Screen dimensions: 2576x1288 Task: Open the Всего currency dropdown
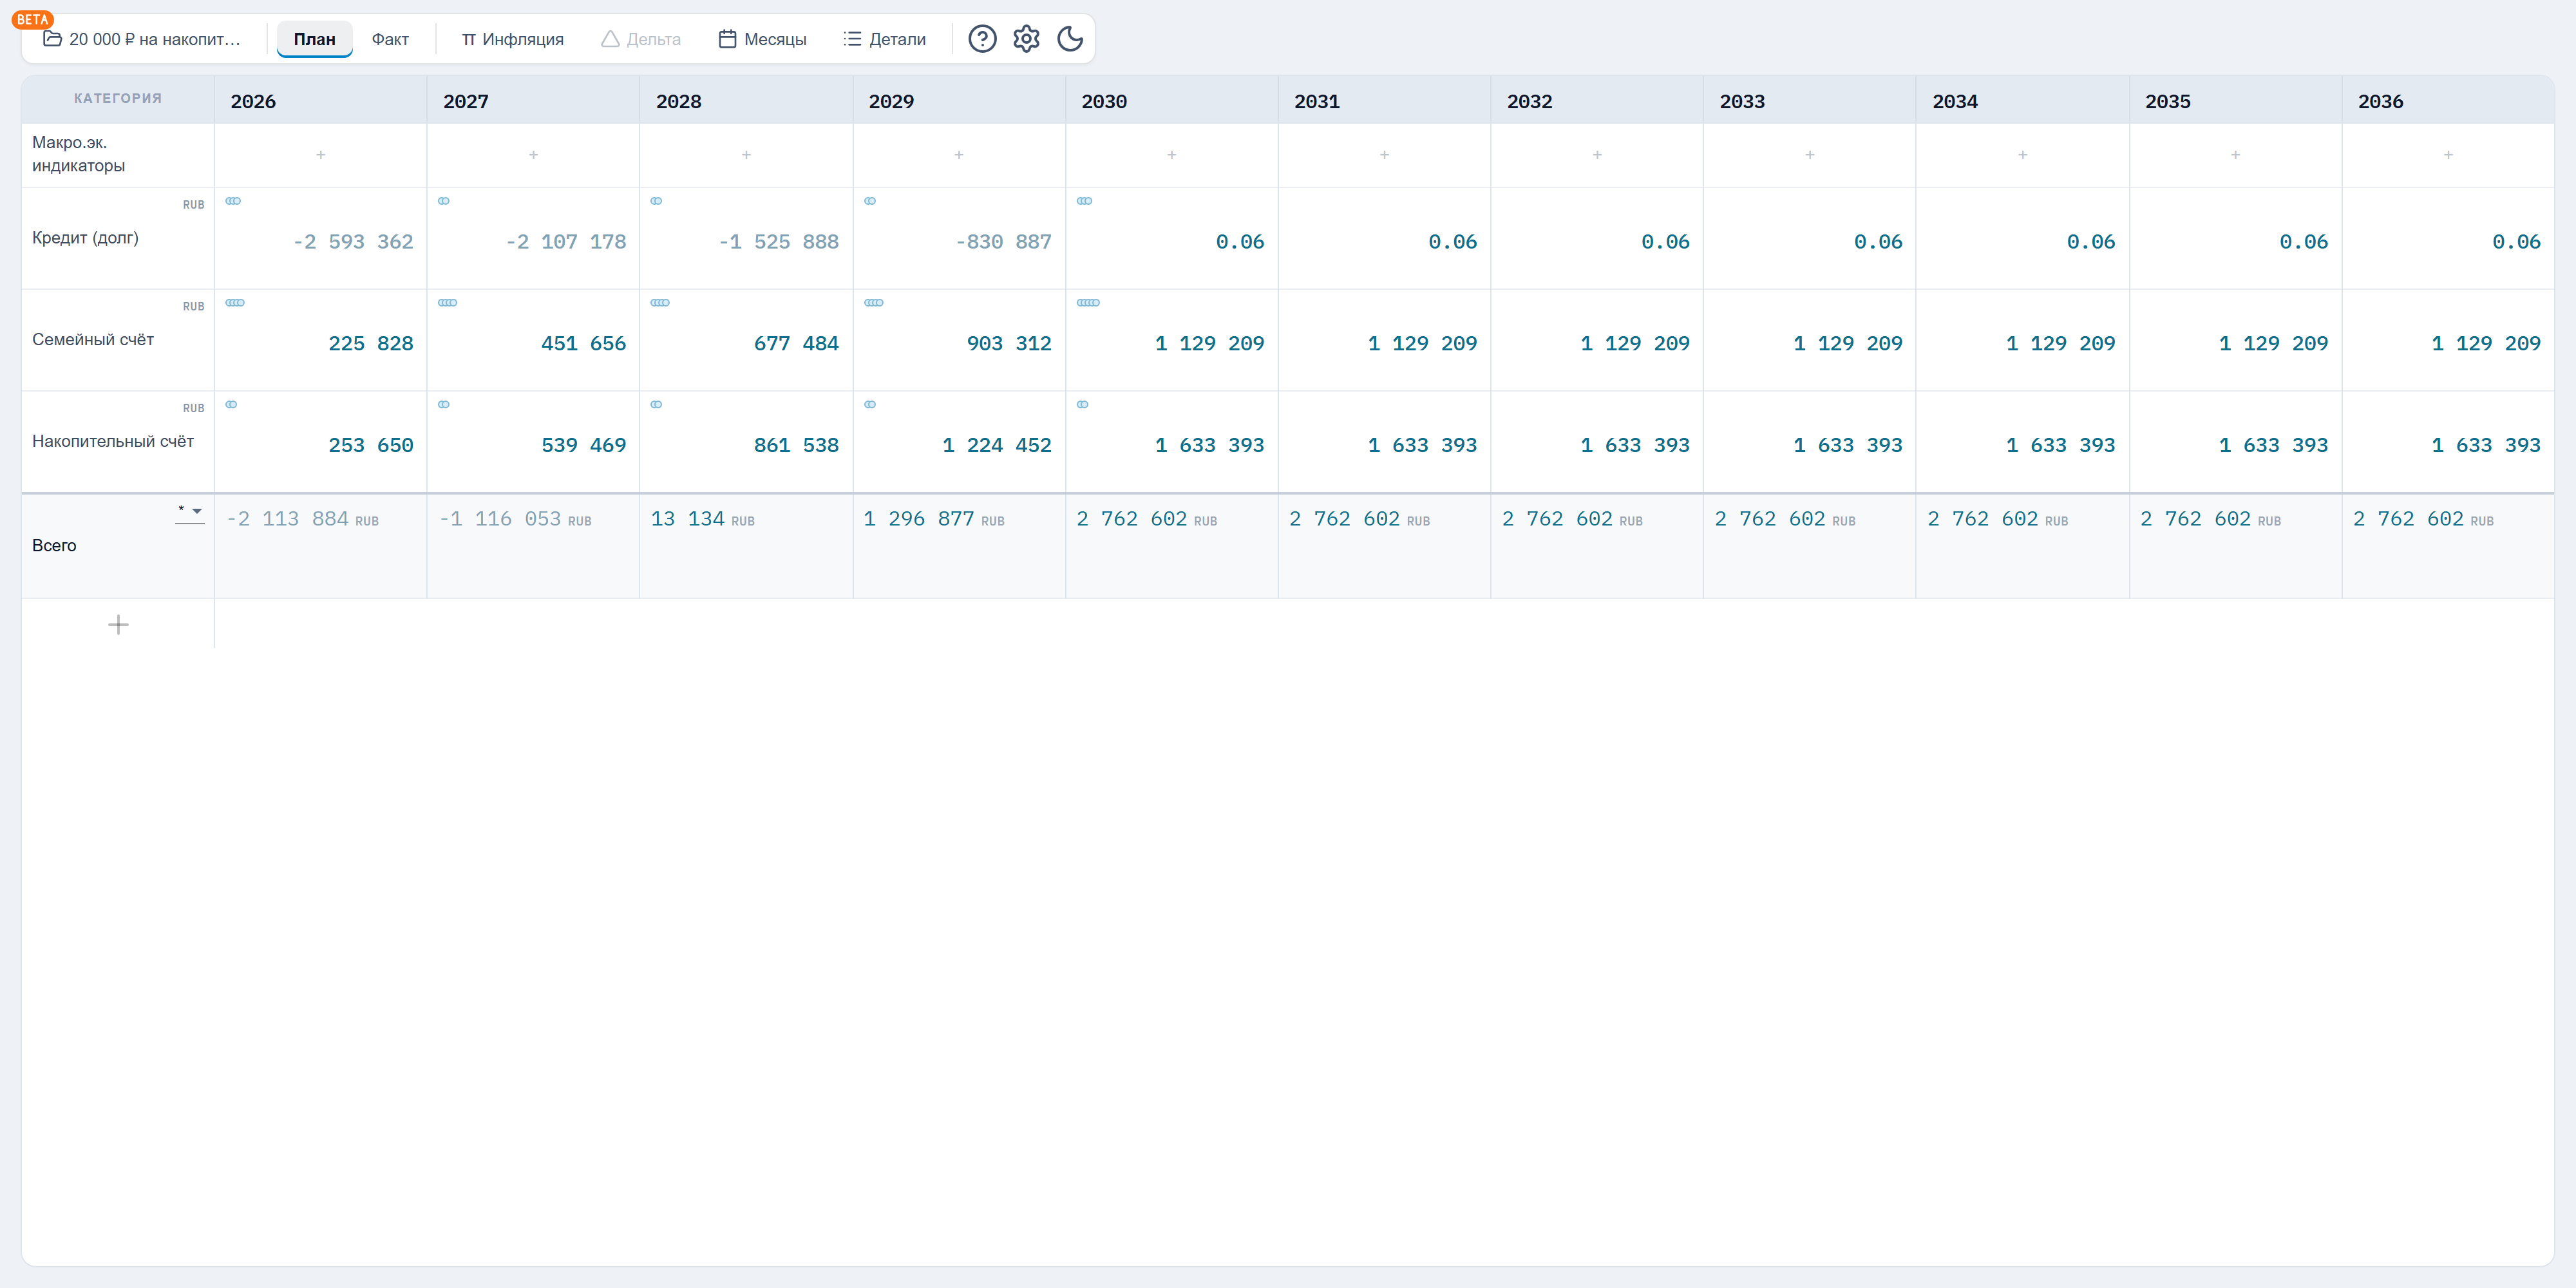[x=189, y=512]
